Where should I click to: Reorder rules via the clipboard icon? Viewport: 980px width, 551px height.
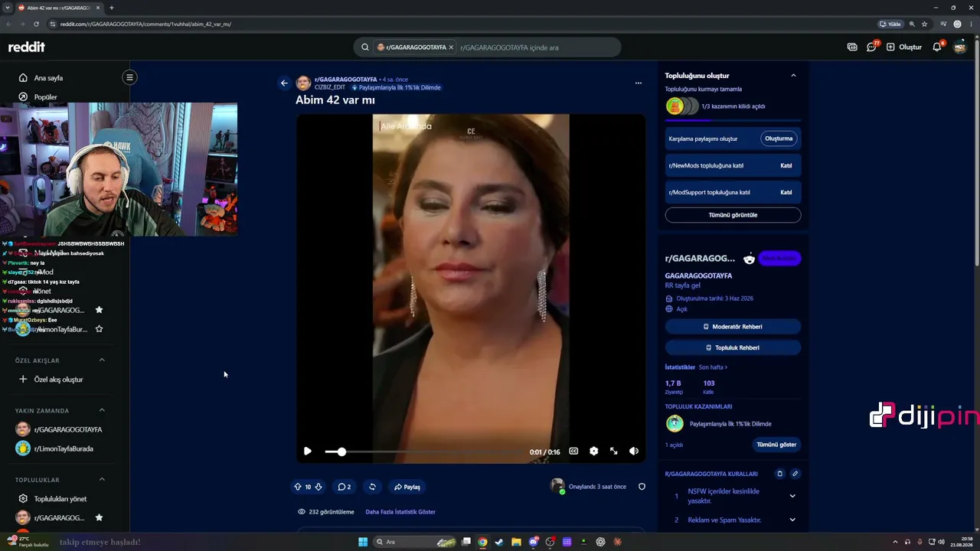pyautogui.click(x=779, y=474)
